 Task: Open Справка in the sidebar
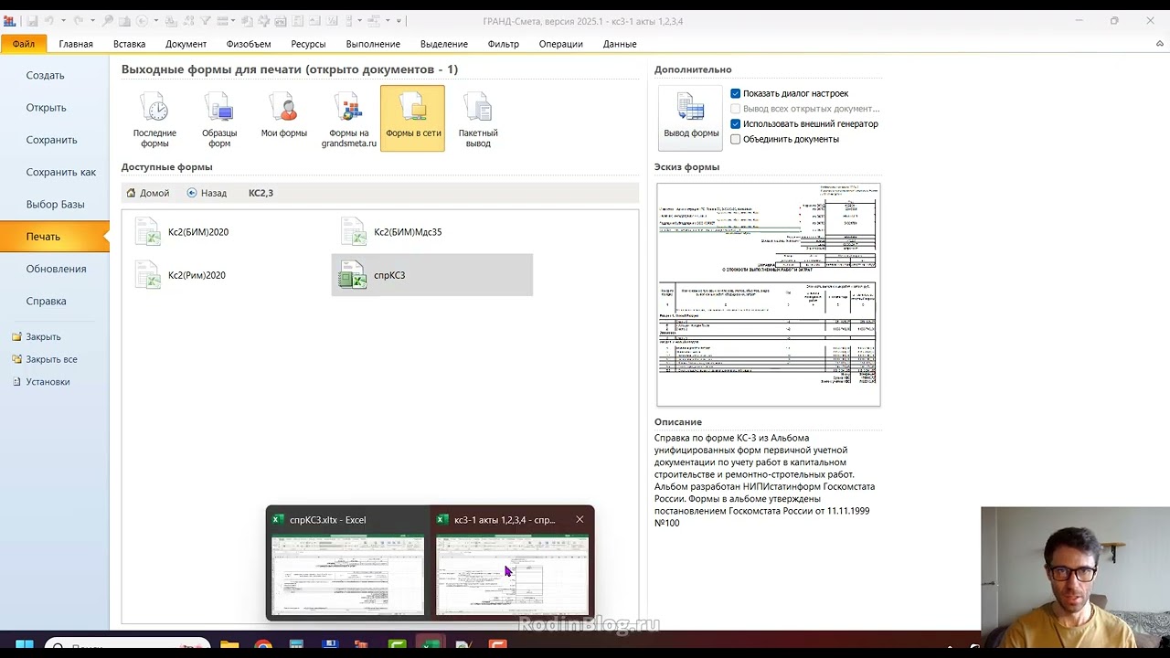55,301
